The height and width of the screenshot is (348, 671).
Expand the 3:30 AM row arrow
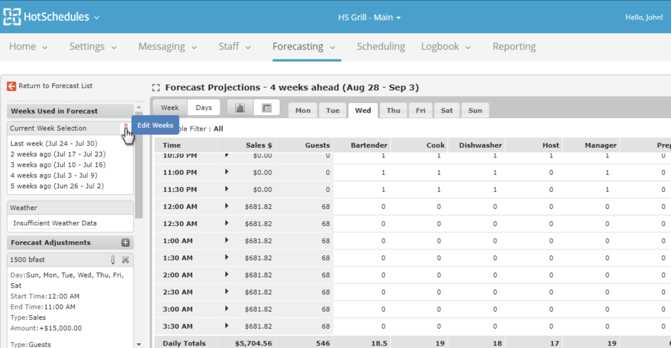pos(226,325)
